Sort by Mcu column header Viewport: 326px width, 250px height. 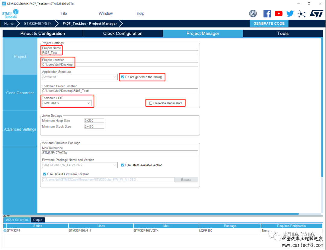pos(166,226)
